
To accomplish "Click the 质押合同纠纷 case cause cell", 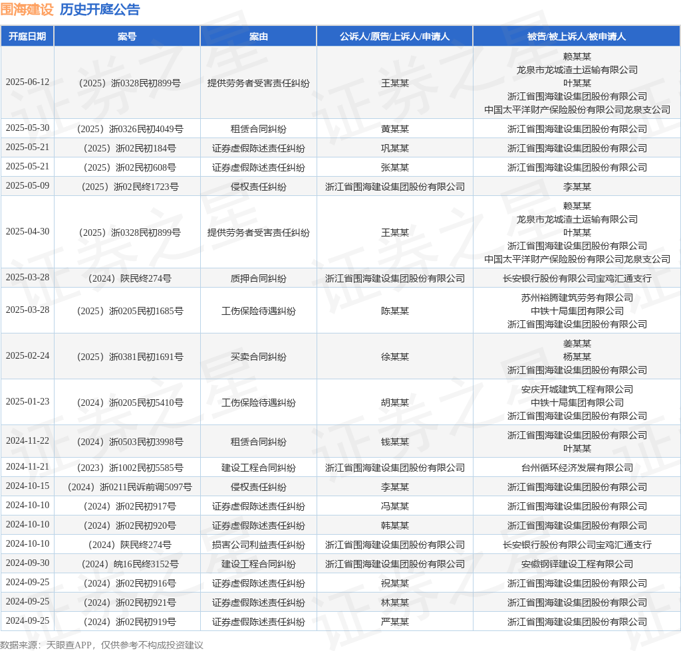I will (x=259, y=278).
